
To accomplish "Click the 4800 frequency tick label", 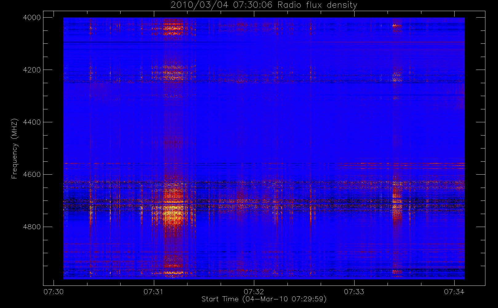I will (x=32, y=227).
